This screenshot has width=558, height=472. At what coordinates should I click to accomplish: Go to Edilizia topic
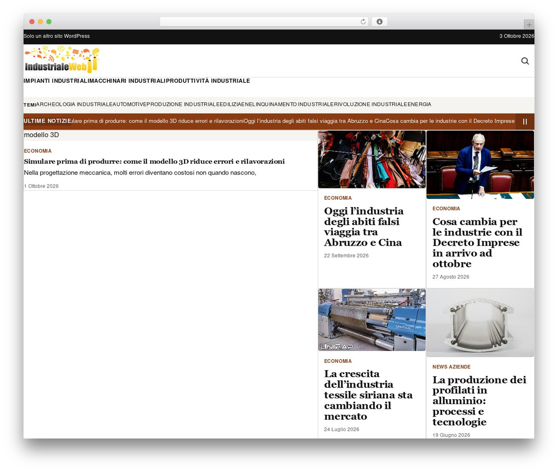pyautogui.click(x=231, y=105)
